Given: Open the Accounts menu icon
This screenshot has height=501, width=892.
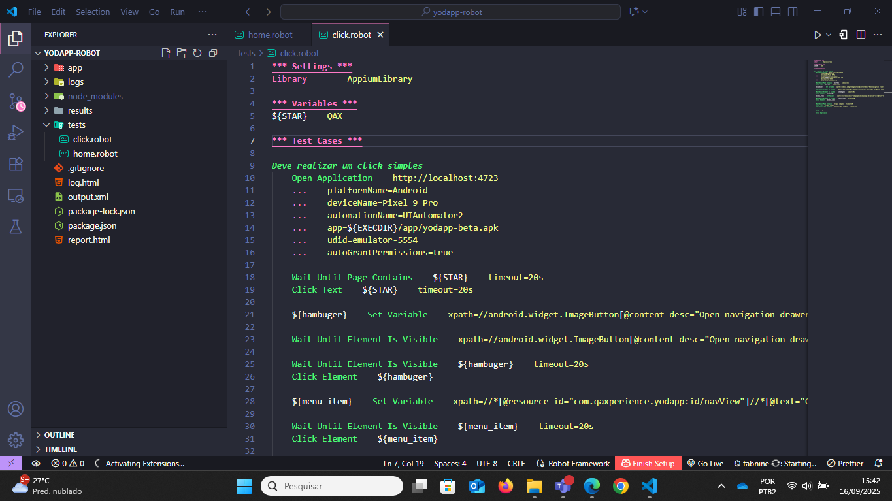Looking at the screenshot, I should point(16,409).
